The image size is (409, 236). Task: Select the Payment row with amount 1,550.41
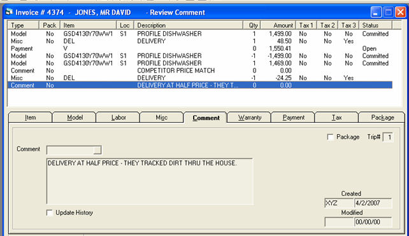click(x=200, y=48)
